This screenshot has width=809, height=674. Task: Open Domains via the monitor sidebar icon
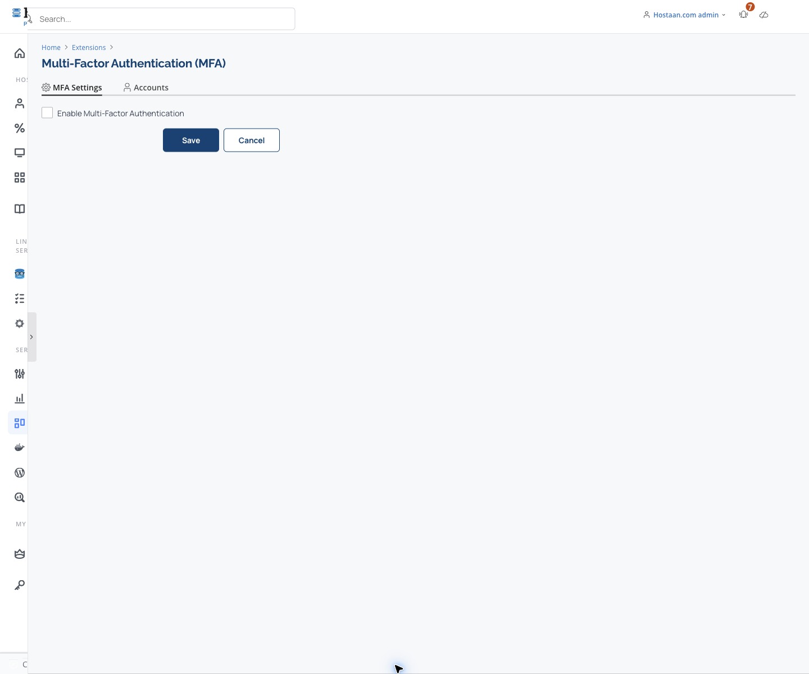[20, 153]
